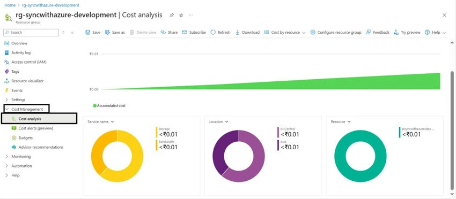
Task: Close the Cost analysis blade
Action: coord(444,15)
